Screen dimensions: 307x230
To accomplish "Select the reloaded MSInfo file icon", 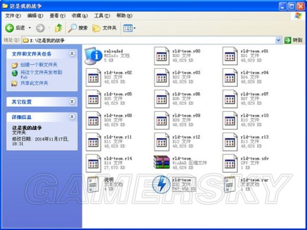I will tap(93, 56).
